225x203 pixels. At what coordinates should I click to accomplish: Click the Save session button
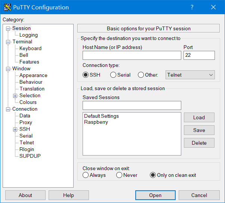pyautogui.click(x=199, y=130)
